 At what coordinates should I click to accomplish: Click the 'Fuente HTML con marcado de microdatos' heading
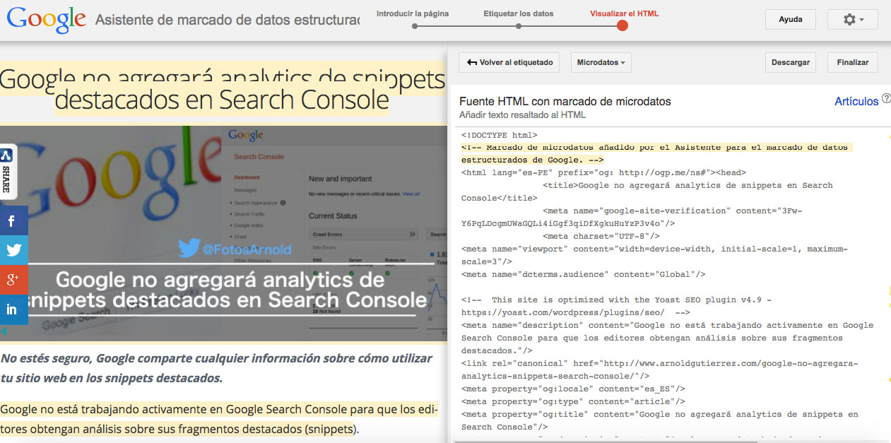pos(565,102)
